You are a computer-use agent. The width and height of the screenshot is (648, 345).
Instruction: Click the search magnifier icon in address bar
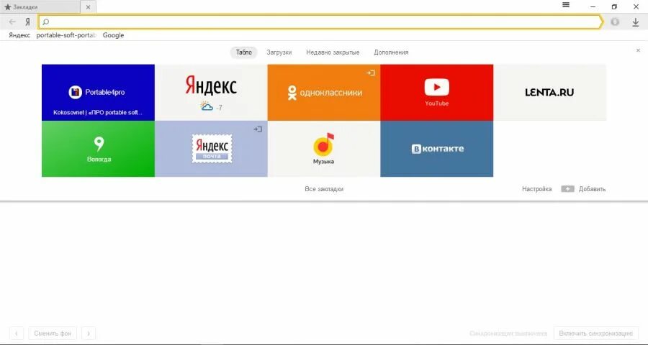coord(46,22)
